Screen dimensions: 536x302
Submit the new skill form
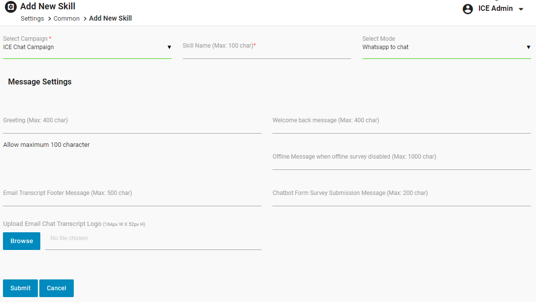tap(20, 288)
